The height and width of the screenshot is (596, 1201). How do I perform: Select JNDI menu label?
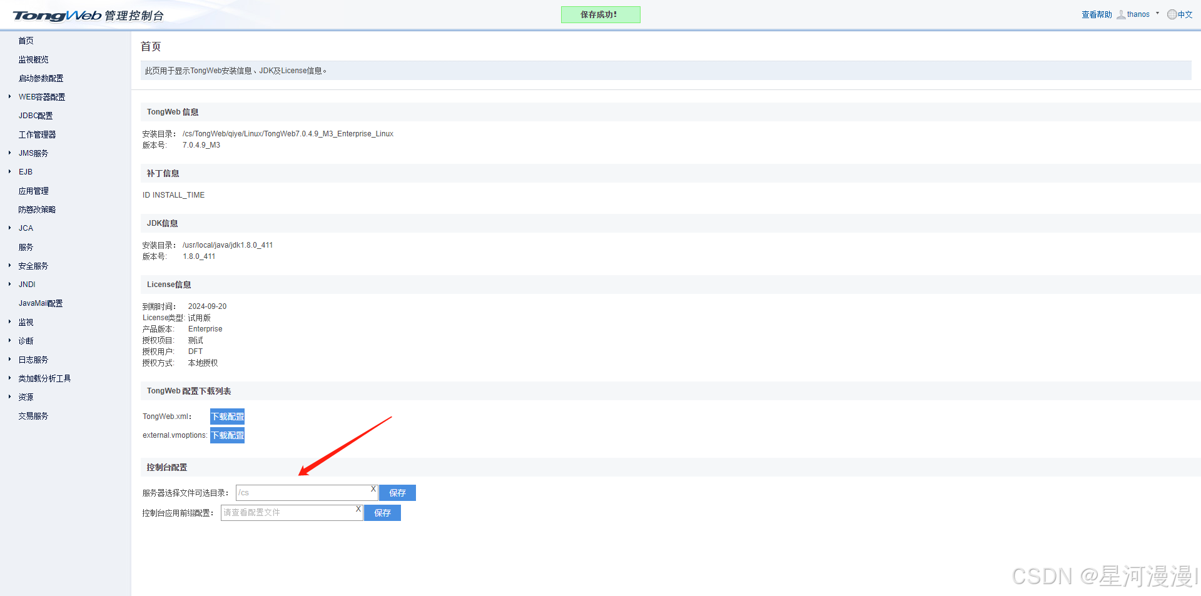tap(27, 285)
